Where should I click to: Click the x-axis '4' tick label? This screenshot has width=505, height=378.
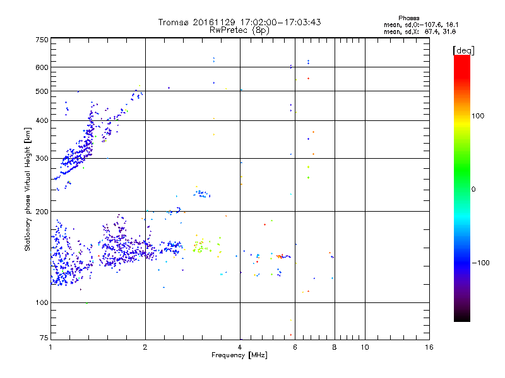(x=240, y=347)
